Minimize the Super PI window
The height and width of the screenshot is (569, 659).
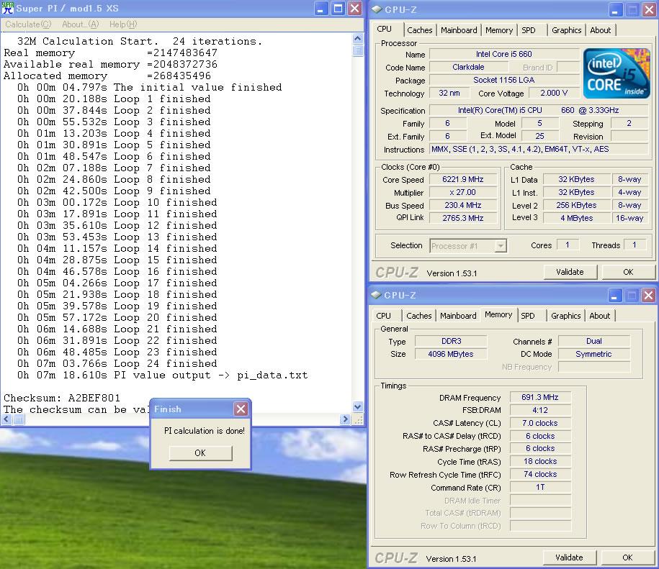320,9
